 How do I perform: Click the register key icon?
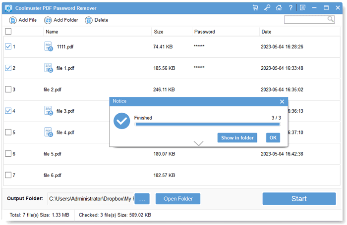[x=267, y=8]
